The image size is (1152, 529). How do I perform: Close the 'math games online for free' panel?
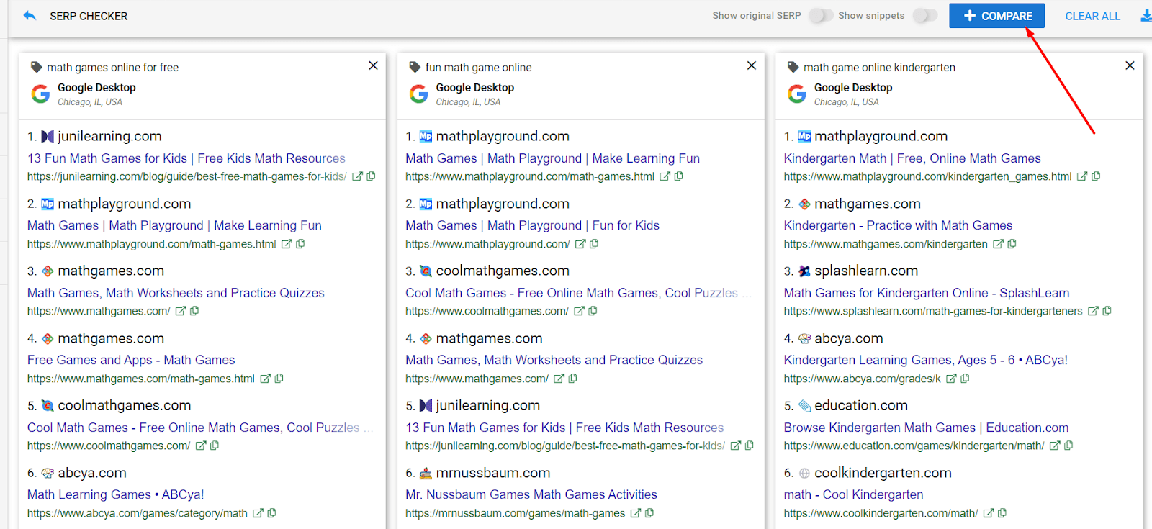[x=373, y=65]
